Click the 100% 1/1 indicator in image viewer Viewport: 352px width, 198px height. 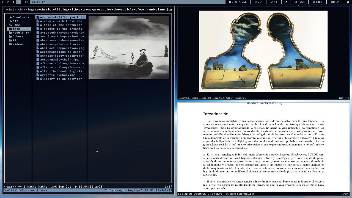[x=344, y=98]
